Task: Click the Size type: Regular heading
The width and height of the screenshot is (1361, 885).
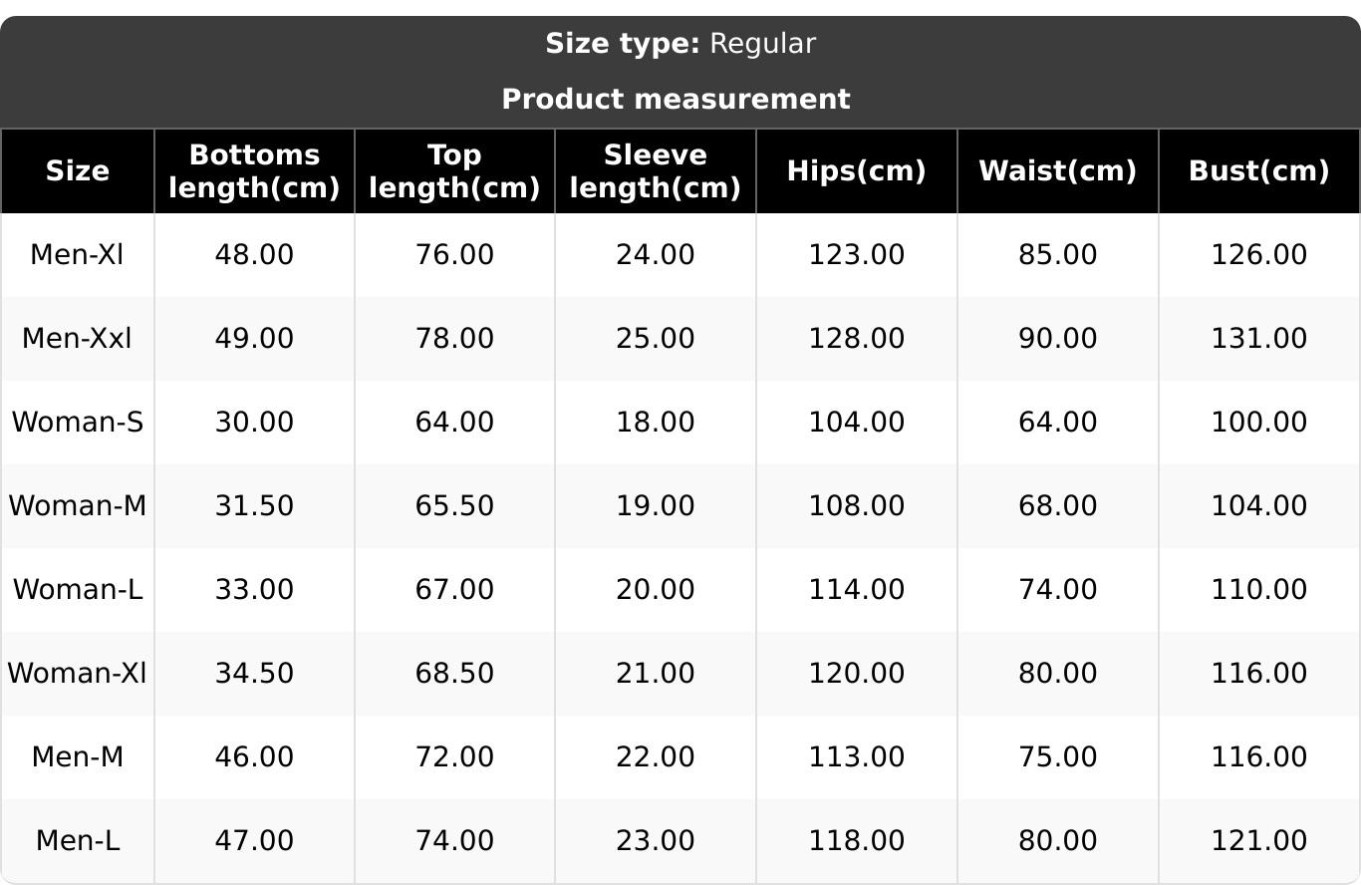Action: [x=680, y=44]
